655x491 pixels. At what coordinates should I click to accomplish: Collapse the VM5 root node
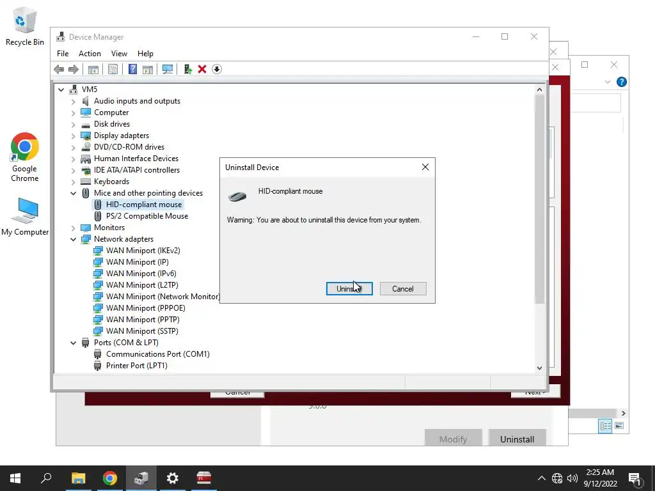click(61, 90)
